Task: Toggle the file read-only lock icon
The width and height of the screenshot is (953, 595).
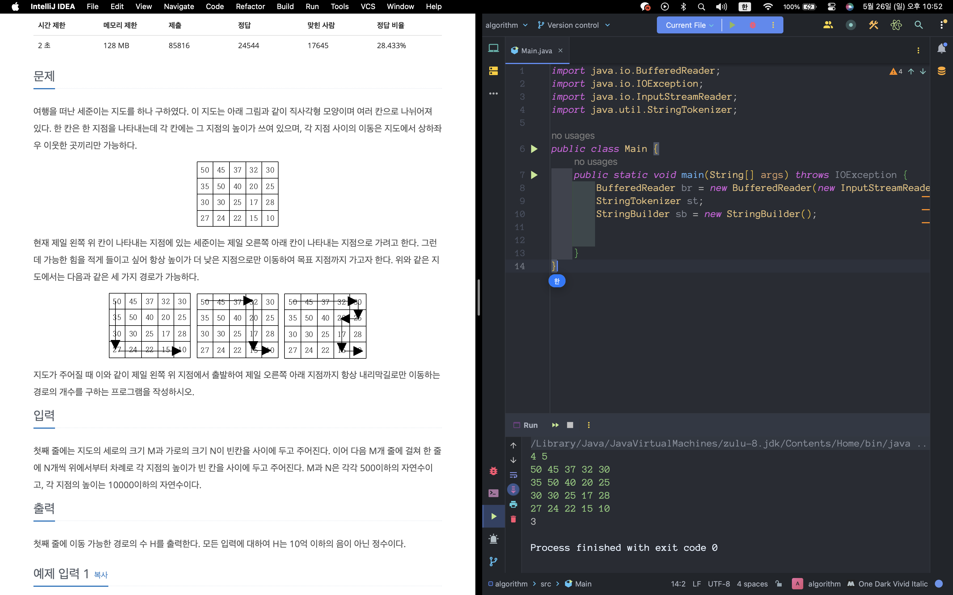Action: pyautogui.click(x=779, y=584)
